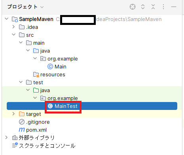Click the gray deaProjects\SampleMaven path text

tap(129, 19)
